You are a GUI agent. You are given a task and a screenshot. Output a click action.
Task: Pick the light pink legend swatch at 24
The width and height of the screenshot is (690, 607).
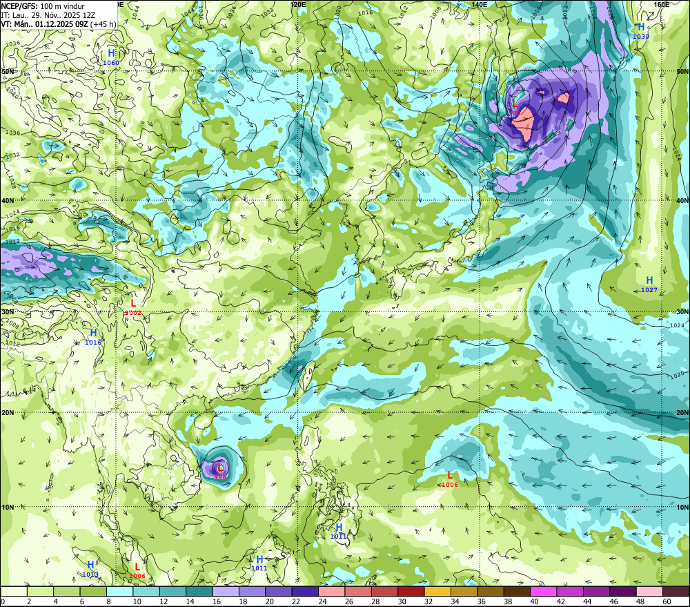pyautogui.click(x=332, y=592)
